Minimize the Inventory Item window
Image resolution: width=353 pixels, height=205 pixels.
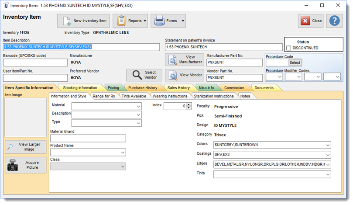pos(306,5)
